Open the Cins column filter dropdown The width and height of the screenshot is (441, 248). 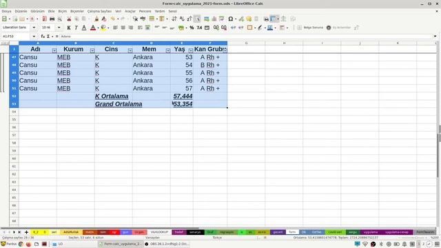click(130, 50)
